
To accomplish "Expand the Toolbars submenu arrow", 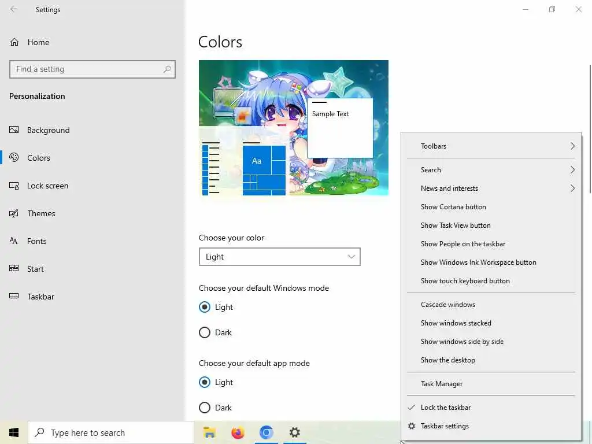I will (573, 146).
